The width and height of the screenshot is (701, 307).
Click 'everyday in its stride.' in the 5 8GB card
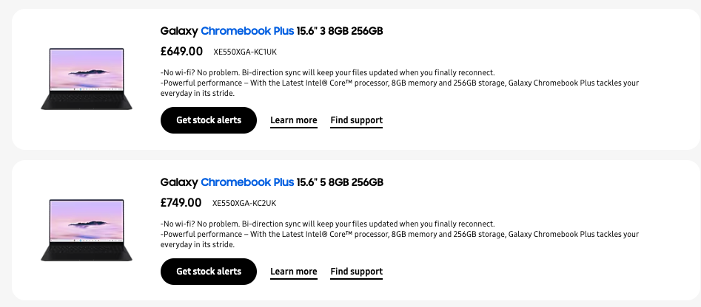click(x=197, y=245)
